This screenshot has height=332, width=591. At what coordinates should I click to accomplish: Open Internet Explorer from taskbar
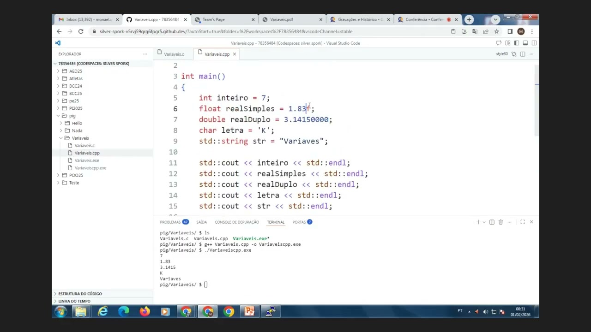click(x=103, y=312)
